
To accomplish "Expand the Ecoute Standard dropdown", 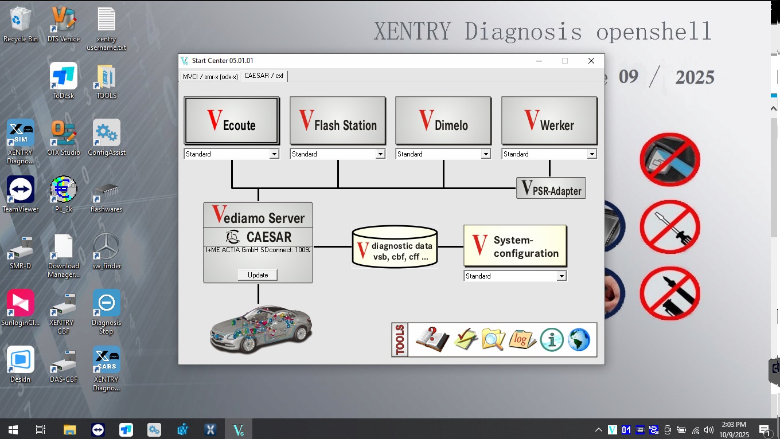I will click(x=274, y=154).
